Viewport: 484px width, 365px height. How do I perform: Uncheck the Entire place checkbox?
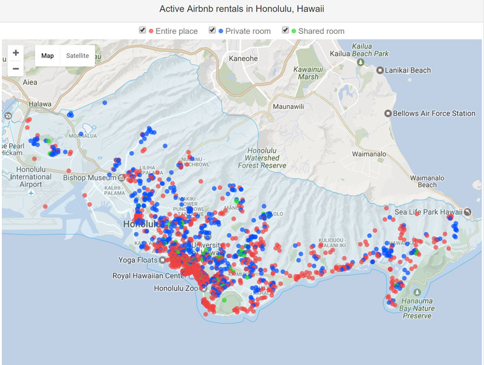(142, 30)
